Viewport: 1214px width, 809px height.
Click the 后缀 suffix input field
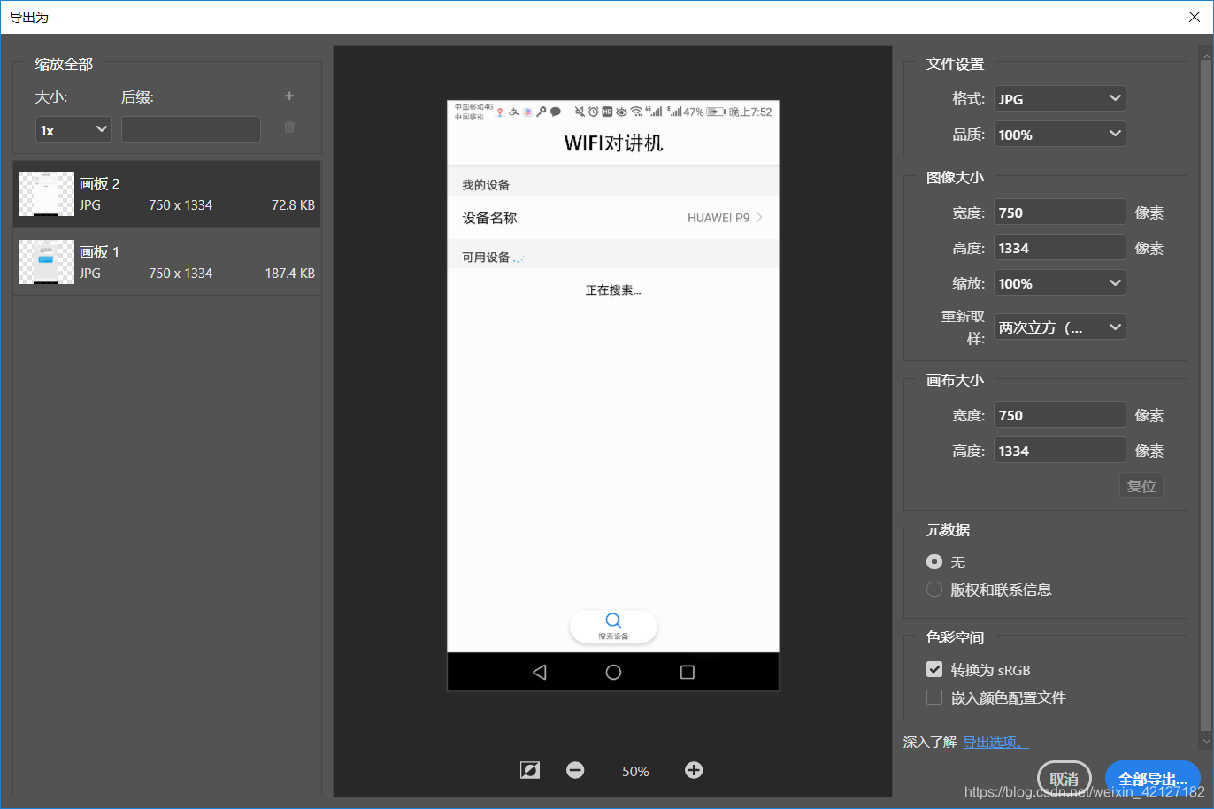click(191, 129)
